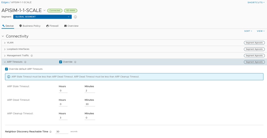Collapse the Connectivity section
Image resolution: width=267 pixels, height=138 pixels.
click(3, 36)
